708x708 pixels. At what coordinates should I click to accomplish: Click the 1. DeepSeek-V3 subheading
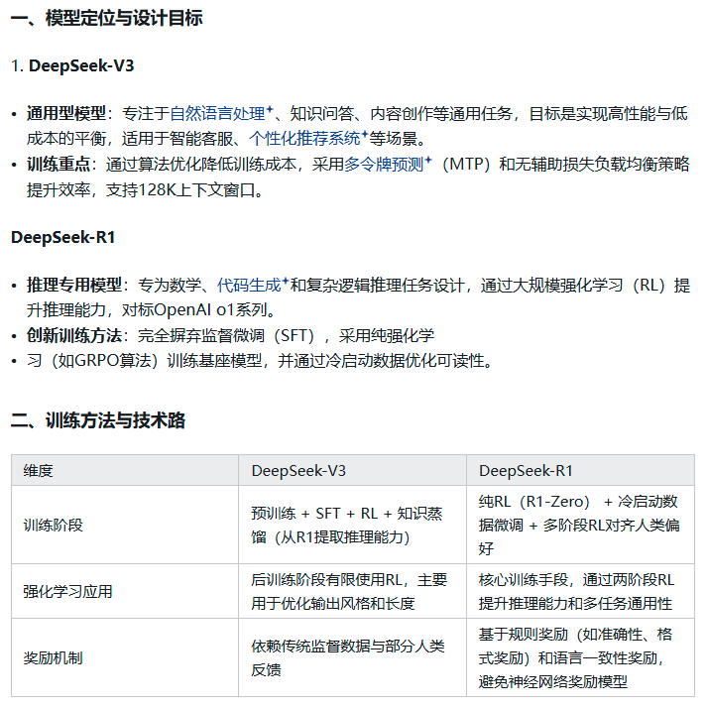(x=72, y=66)
